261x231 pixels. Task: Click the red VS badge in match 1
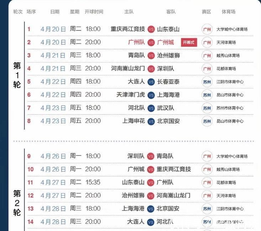[151, 29]
